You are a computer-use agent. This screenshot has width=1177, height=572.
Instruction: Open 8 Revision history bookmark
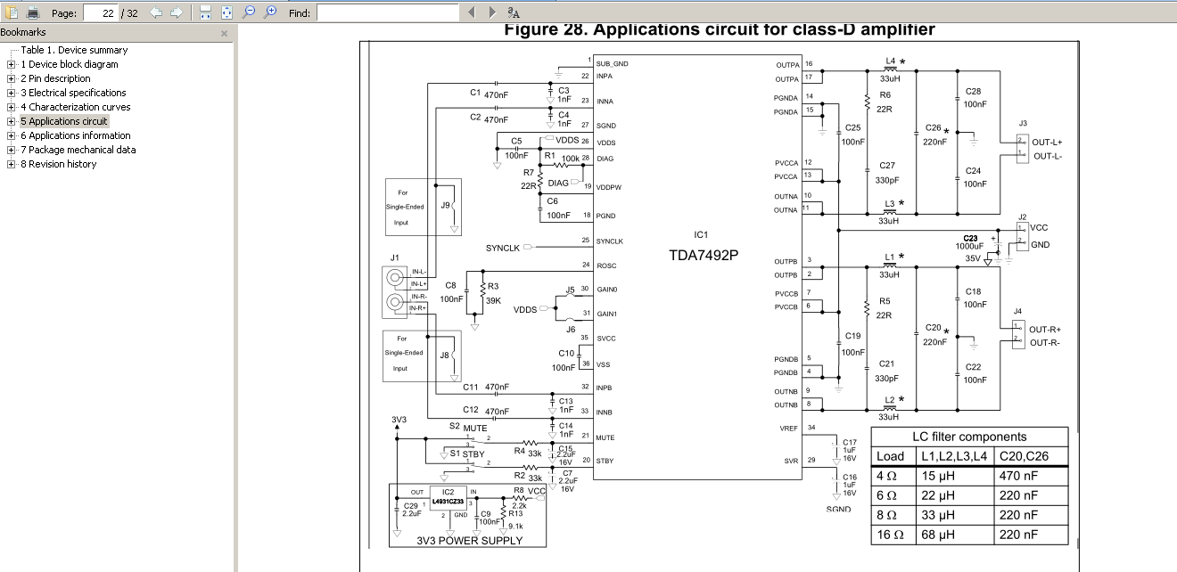pyautogui.click(x=59, y=164)
